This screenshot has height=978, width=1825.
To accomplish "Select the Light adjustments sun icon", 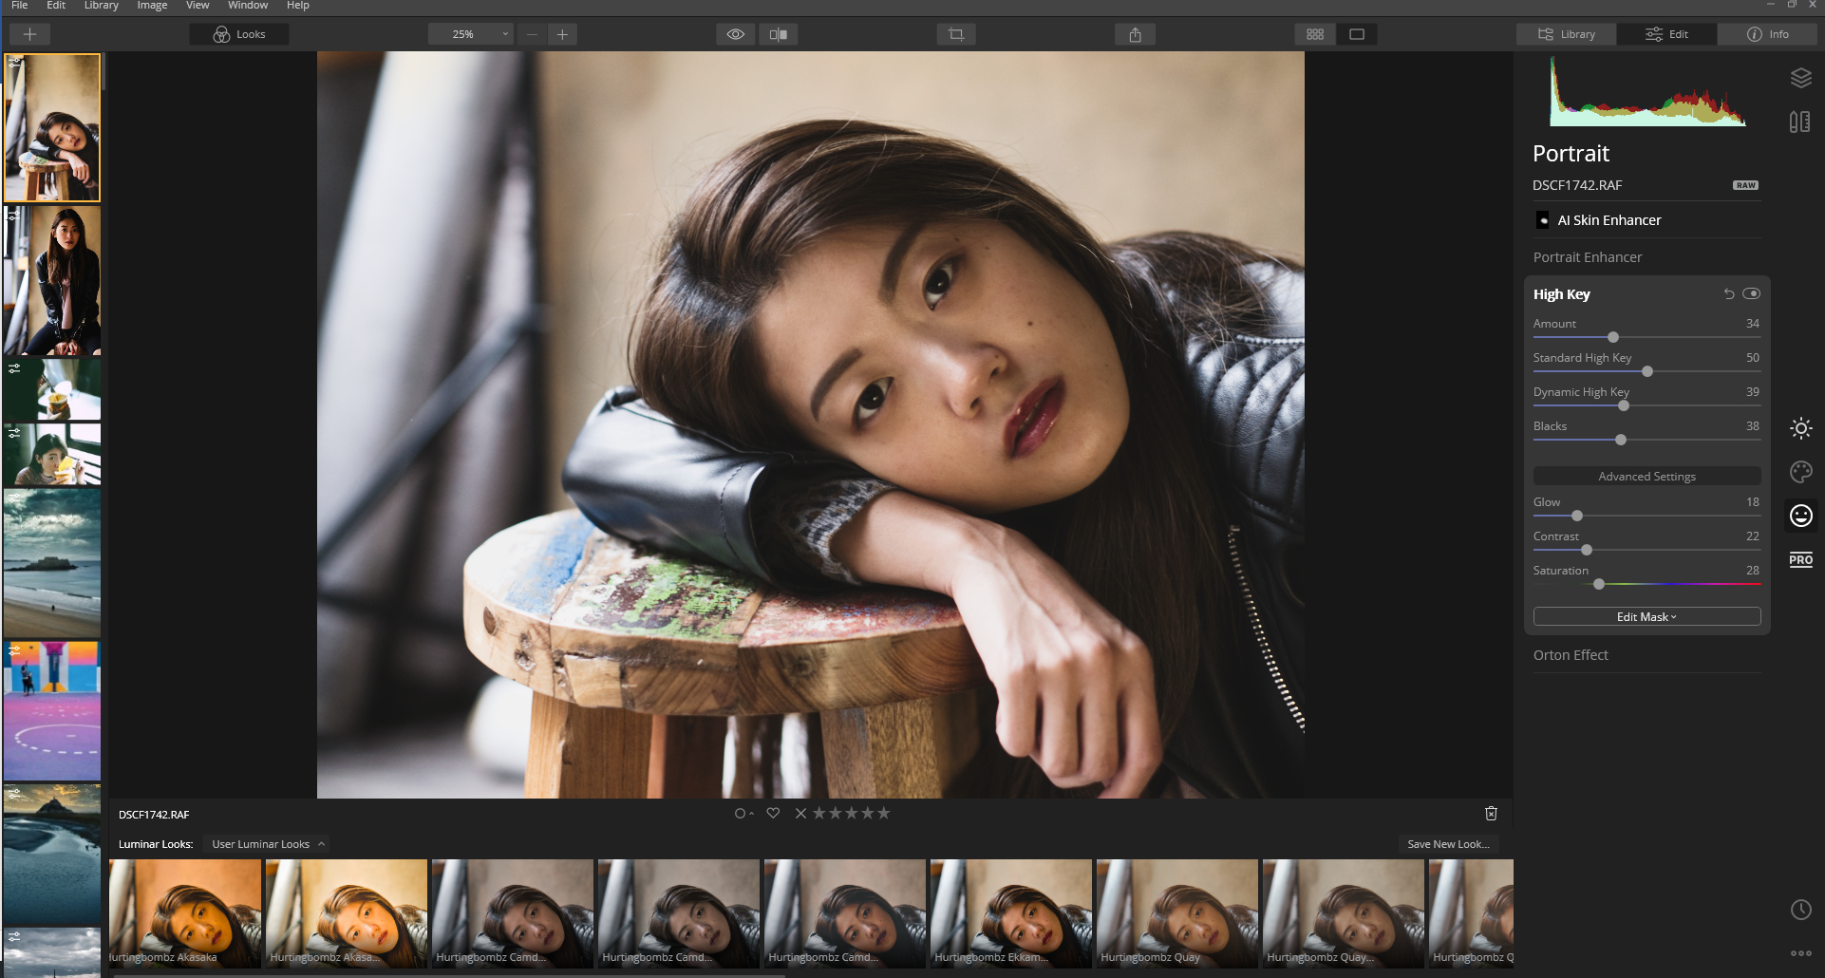I will (1802, 429).
